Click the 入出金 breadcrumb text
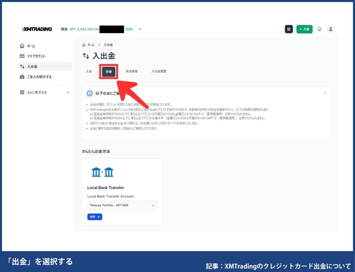This screenshot has width=355, height=272. pyautogui.click(x=108, y=45)
